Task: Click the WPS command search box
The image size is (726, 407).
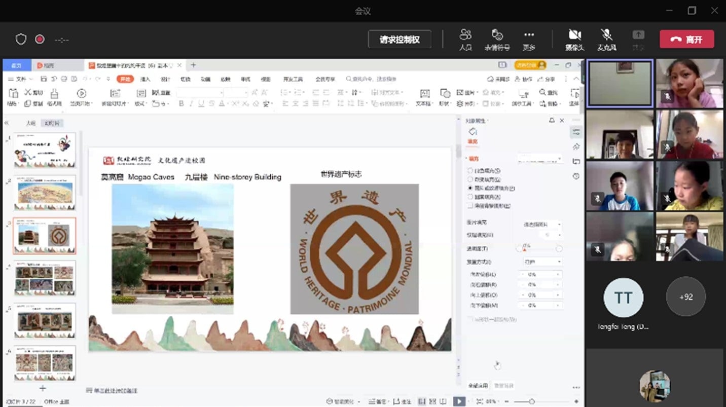Action: (371, 79)
